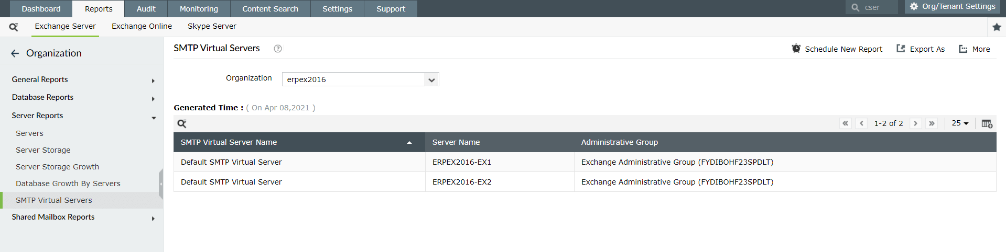1006x252 pixels.
Task: Switch to the Monitoring tab
Action: [199, 9]
